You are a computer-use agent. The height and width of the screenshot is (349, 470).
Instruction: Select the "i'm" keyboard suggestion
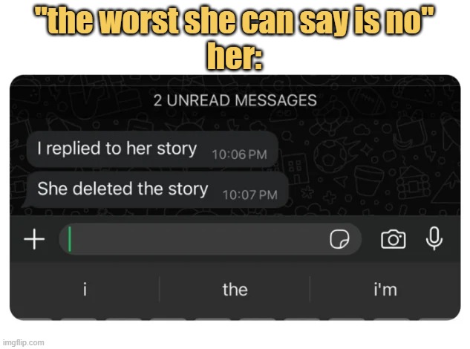point(385,290)
